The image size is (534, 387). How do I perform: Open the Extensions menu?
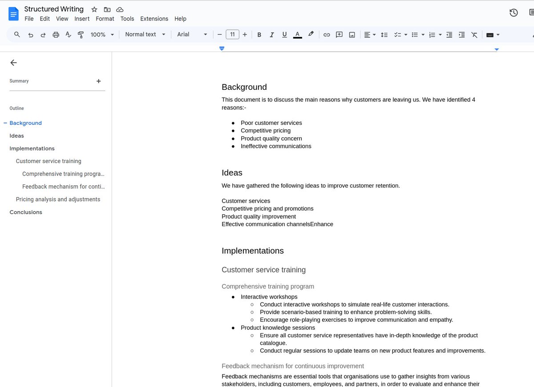click(154, 19)
